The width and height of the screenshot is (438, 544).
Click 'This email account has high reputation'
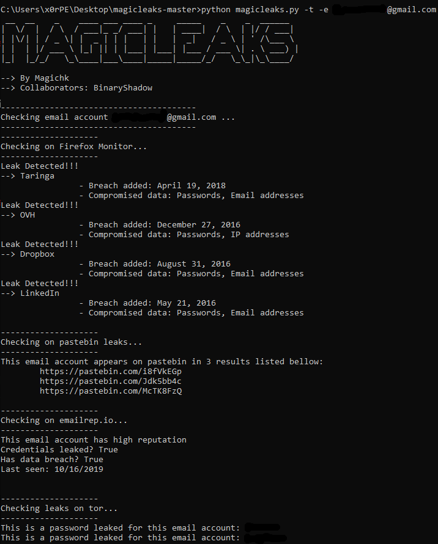(x=94, y=440)
